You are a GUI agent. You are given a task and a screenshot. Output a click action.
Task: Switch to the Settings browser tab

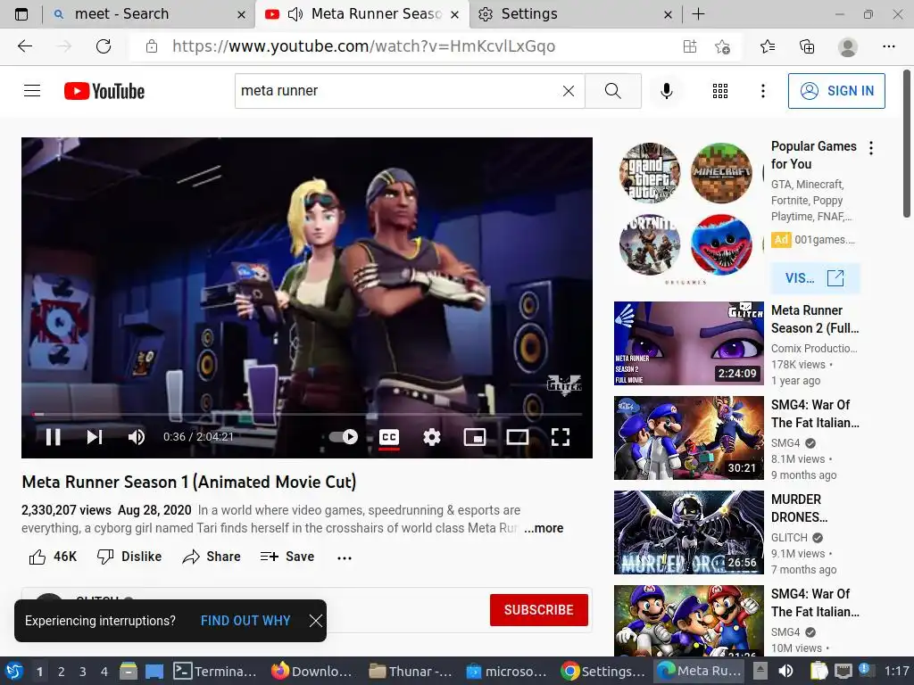(x=576, y=14)
